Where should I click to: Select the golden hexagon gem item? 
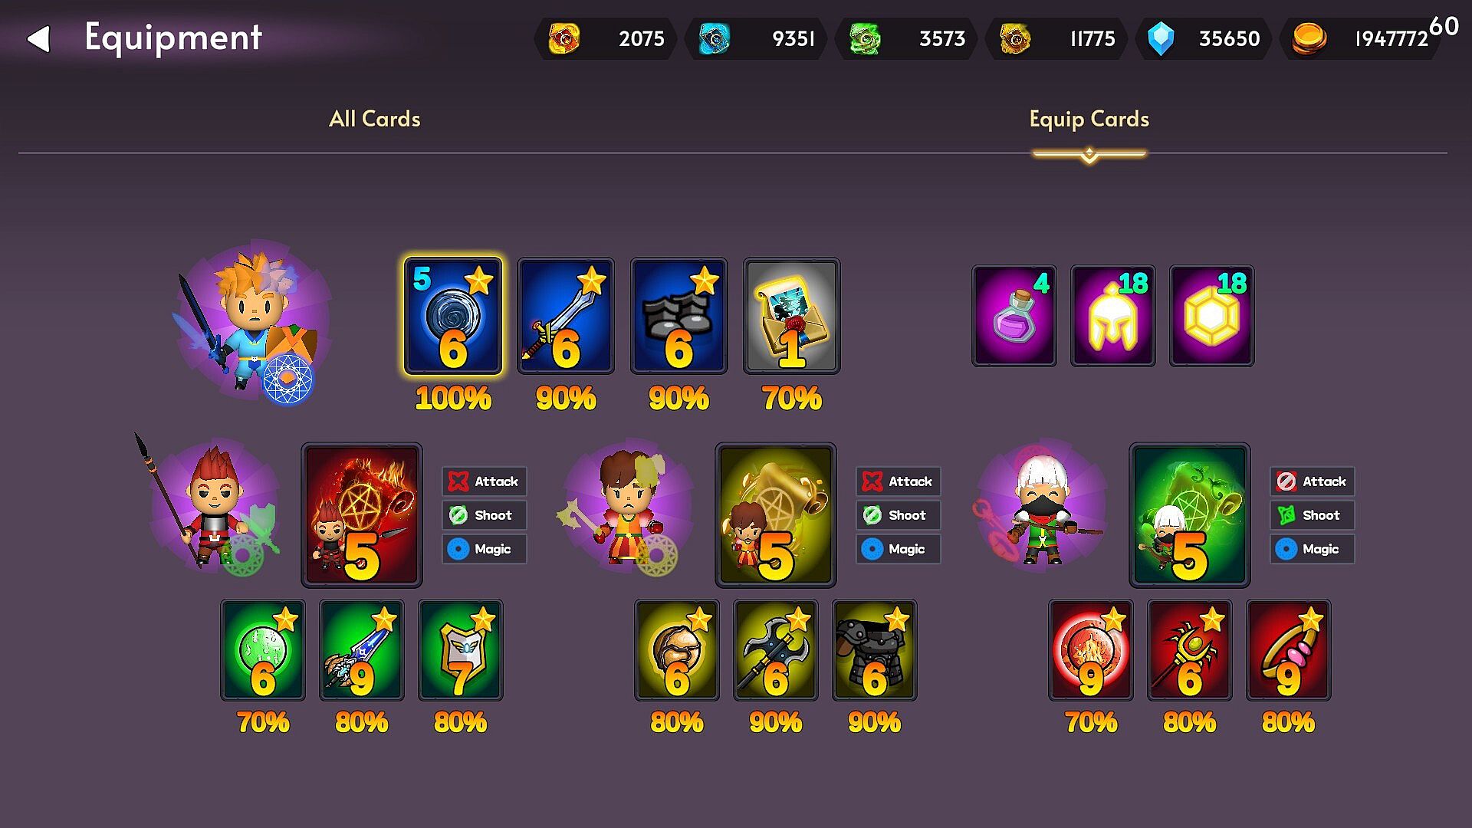(x=1212, y=316)
